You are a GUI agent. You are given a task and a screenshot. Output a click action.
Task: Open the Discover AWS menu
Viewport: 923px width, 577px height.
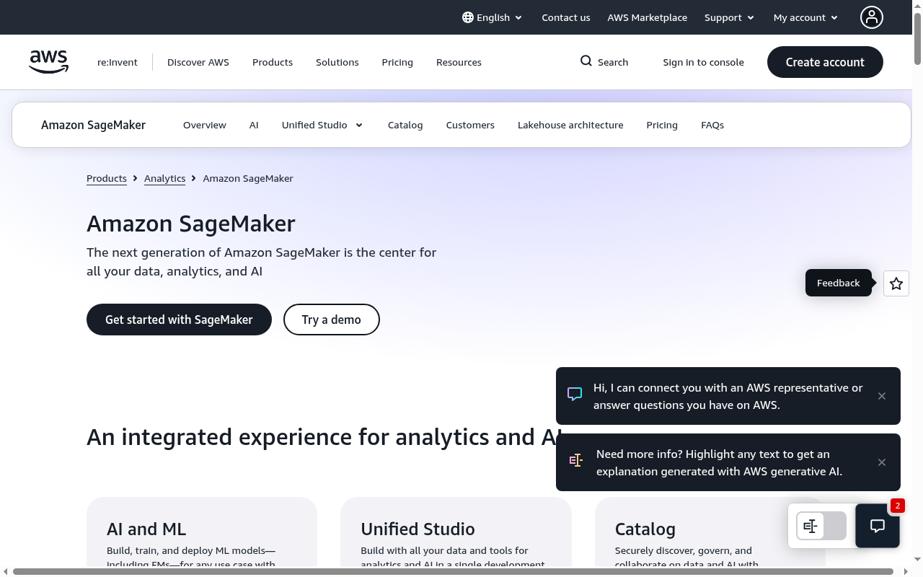[198, 62]
